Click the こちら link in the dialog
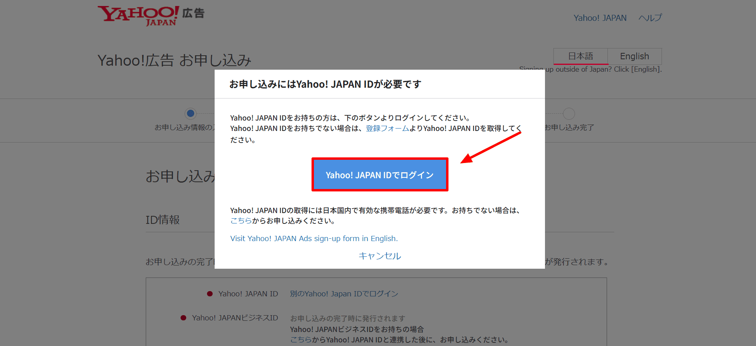The width and height of the screenshot is (756, 346). coord(241,221)
